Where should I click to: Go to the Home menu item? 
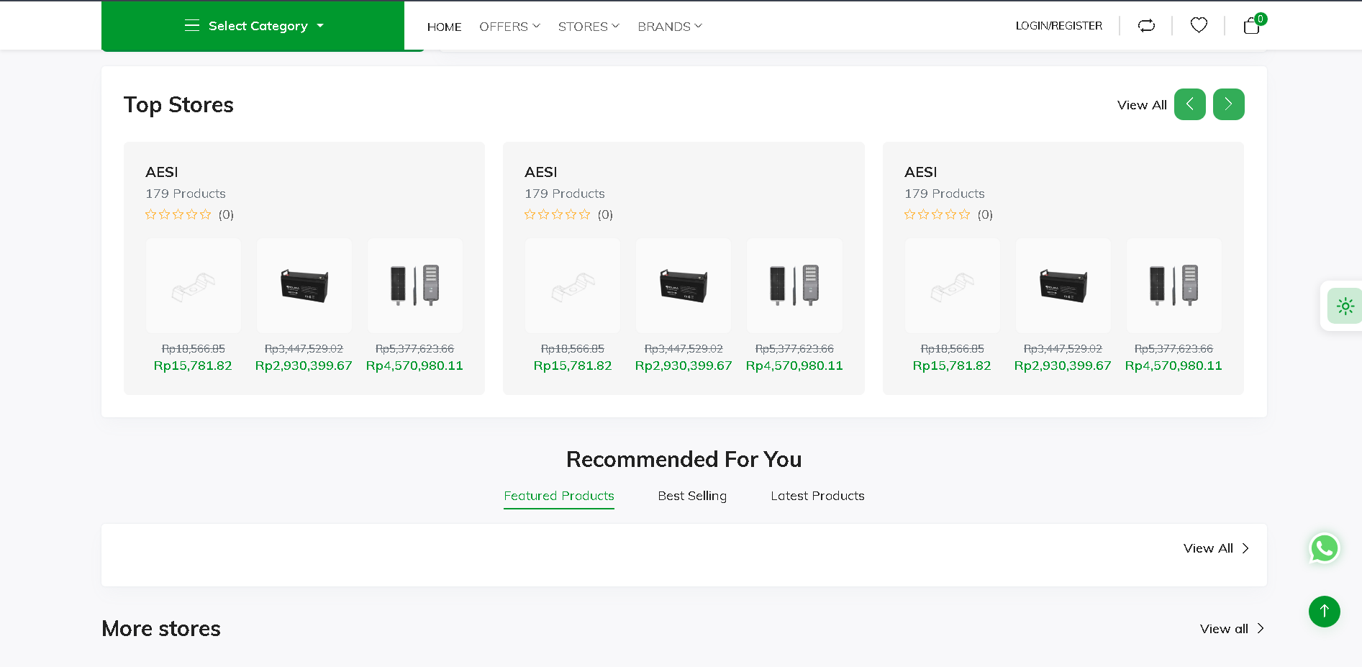click(444, 27)
